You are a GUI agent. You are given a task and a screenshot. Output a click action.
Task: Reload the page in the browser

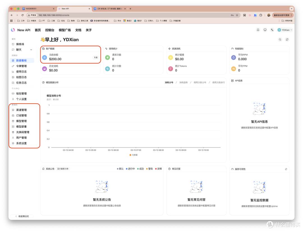tap(22, 15)
